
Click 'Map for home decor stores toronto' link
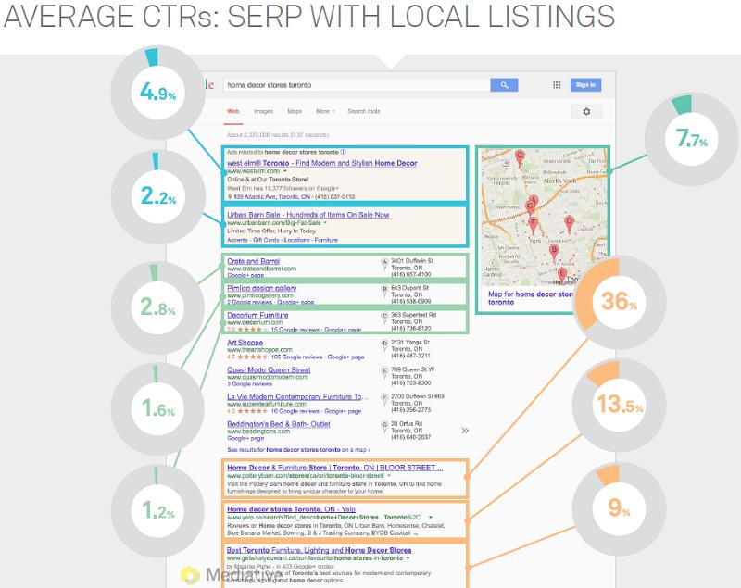529,298
